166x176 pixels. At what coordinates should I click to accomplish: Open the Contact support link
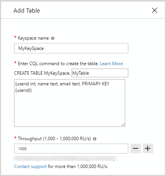click(x=30, y=166)
